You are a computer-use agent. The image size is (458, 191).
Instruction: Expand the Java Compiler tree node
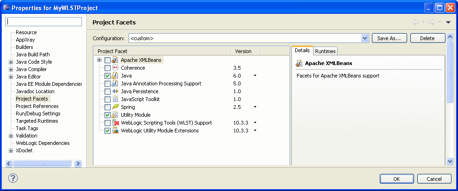coord(11,69)
